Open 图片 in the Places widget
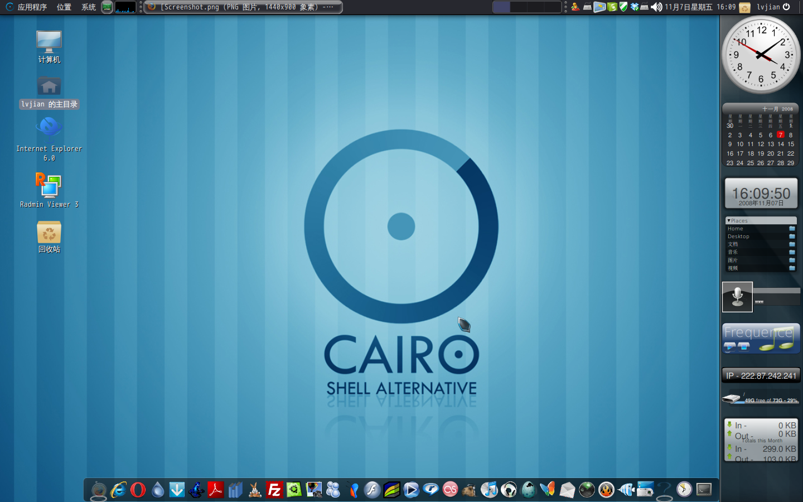 [761, 260]
